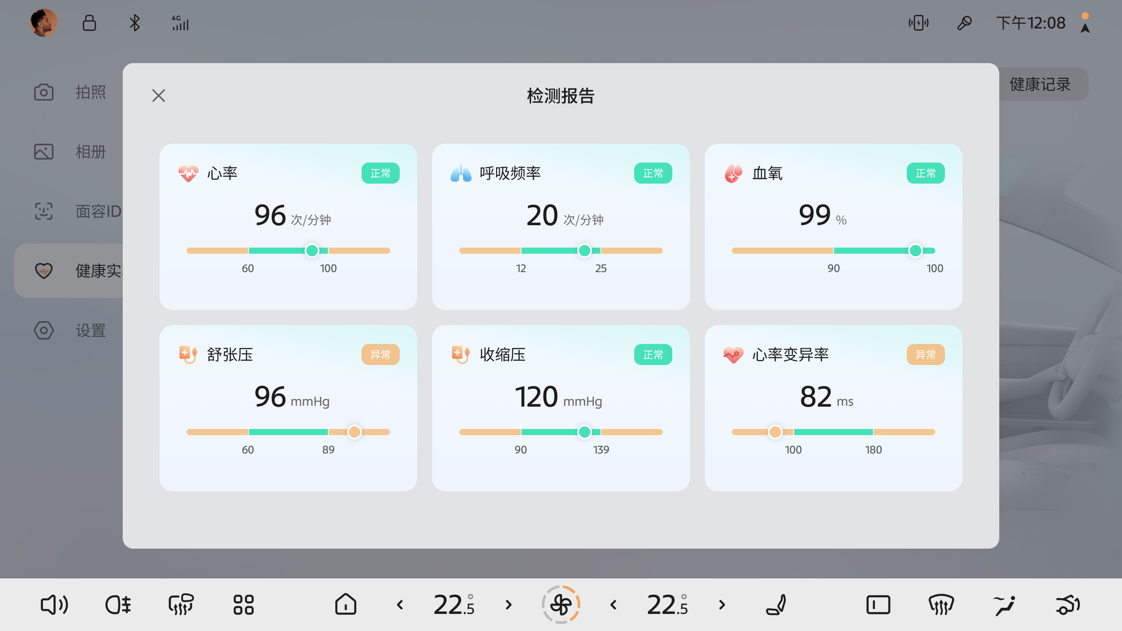Open the volume control icon
1122x631 pixels.
(54, 605)
